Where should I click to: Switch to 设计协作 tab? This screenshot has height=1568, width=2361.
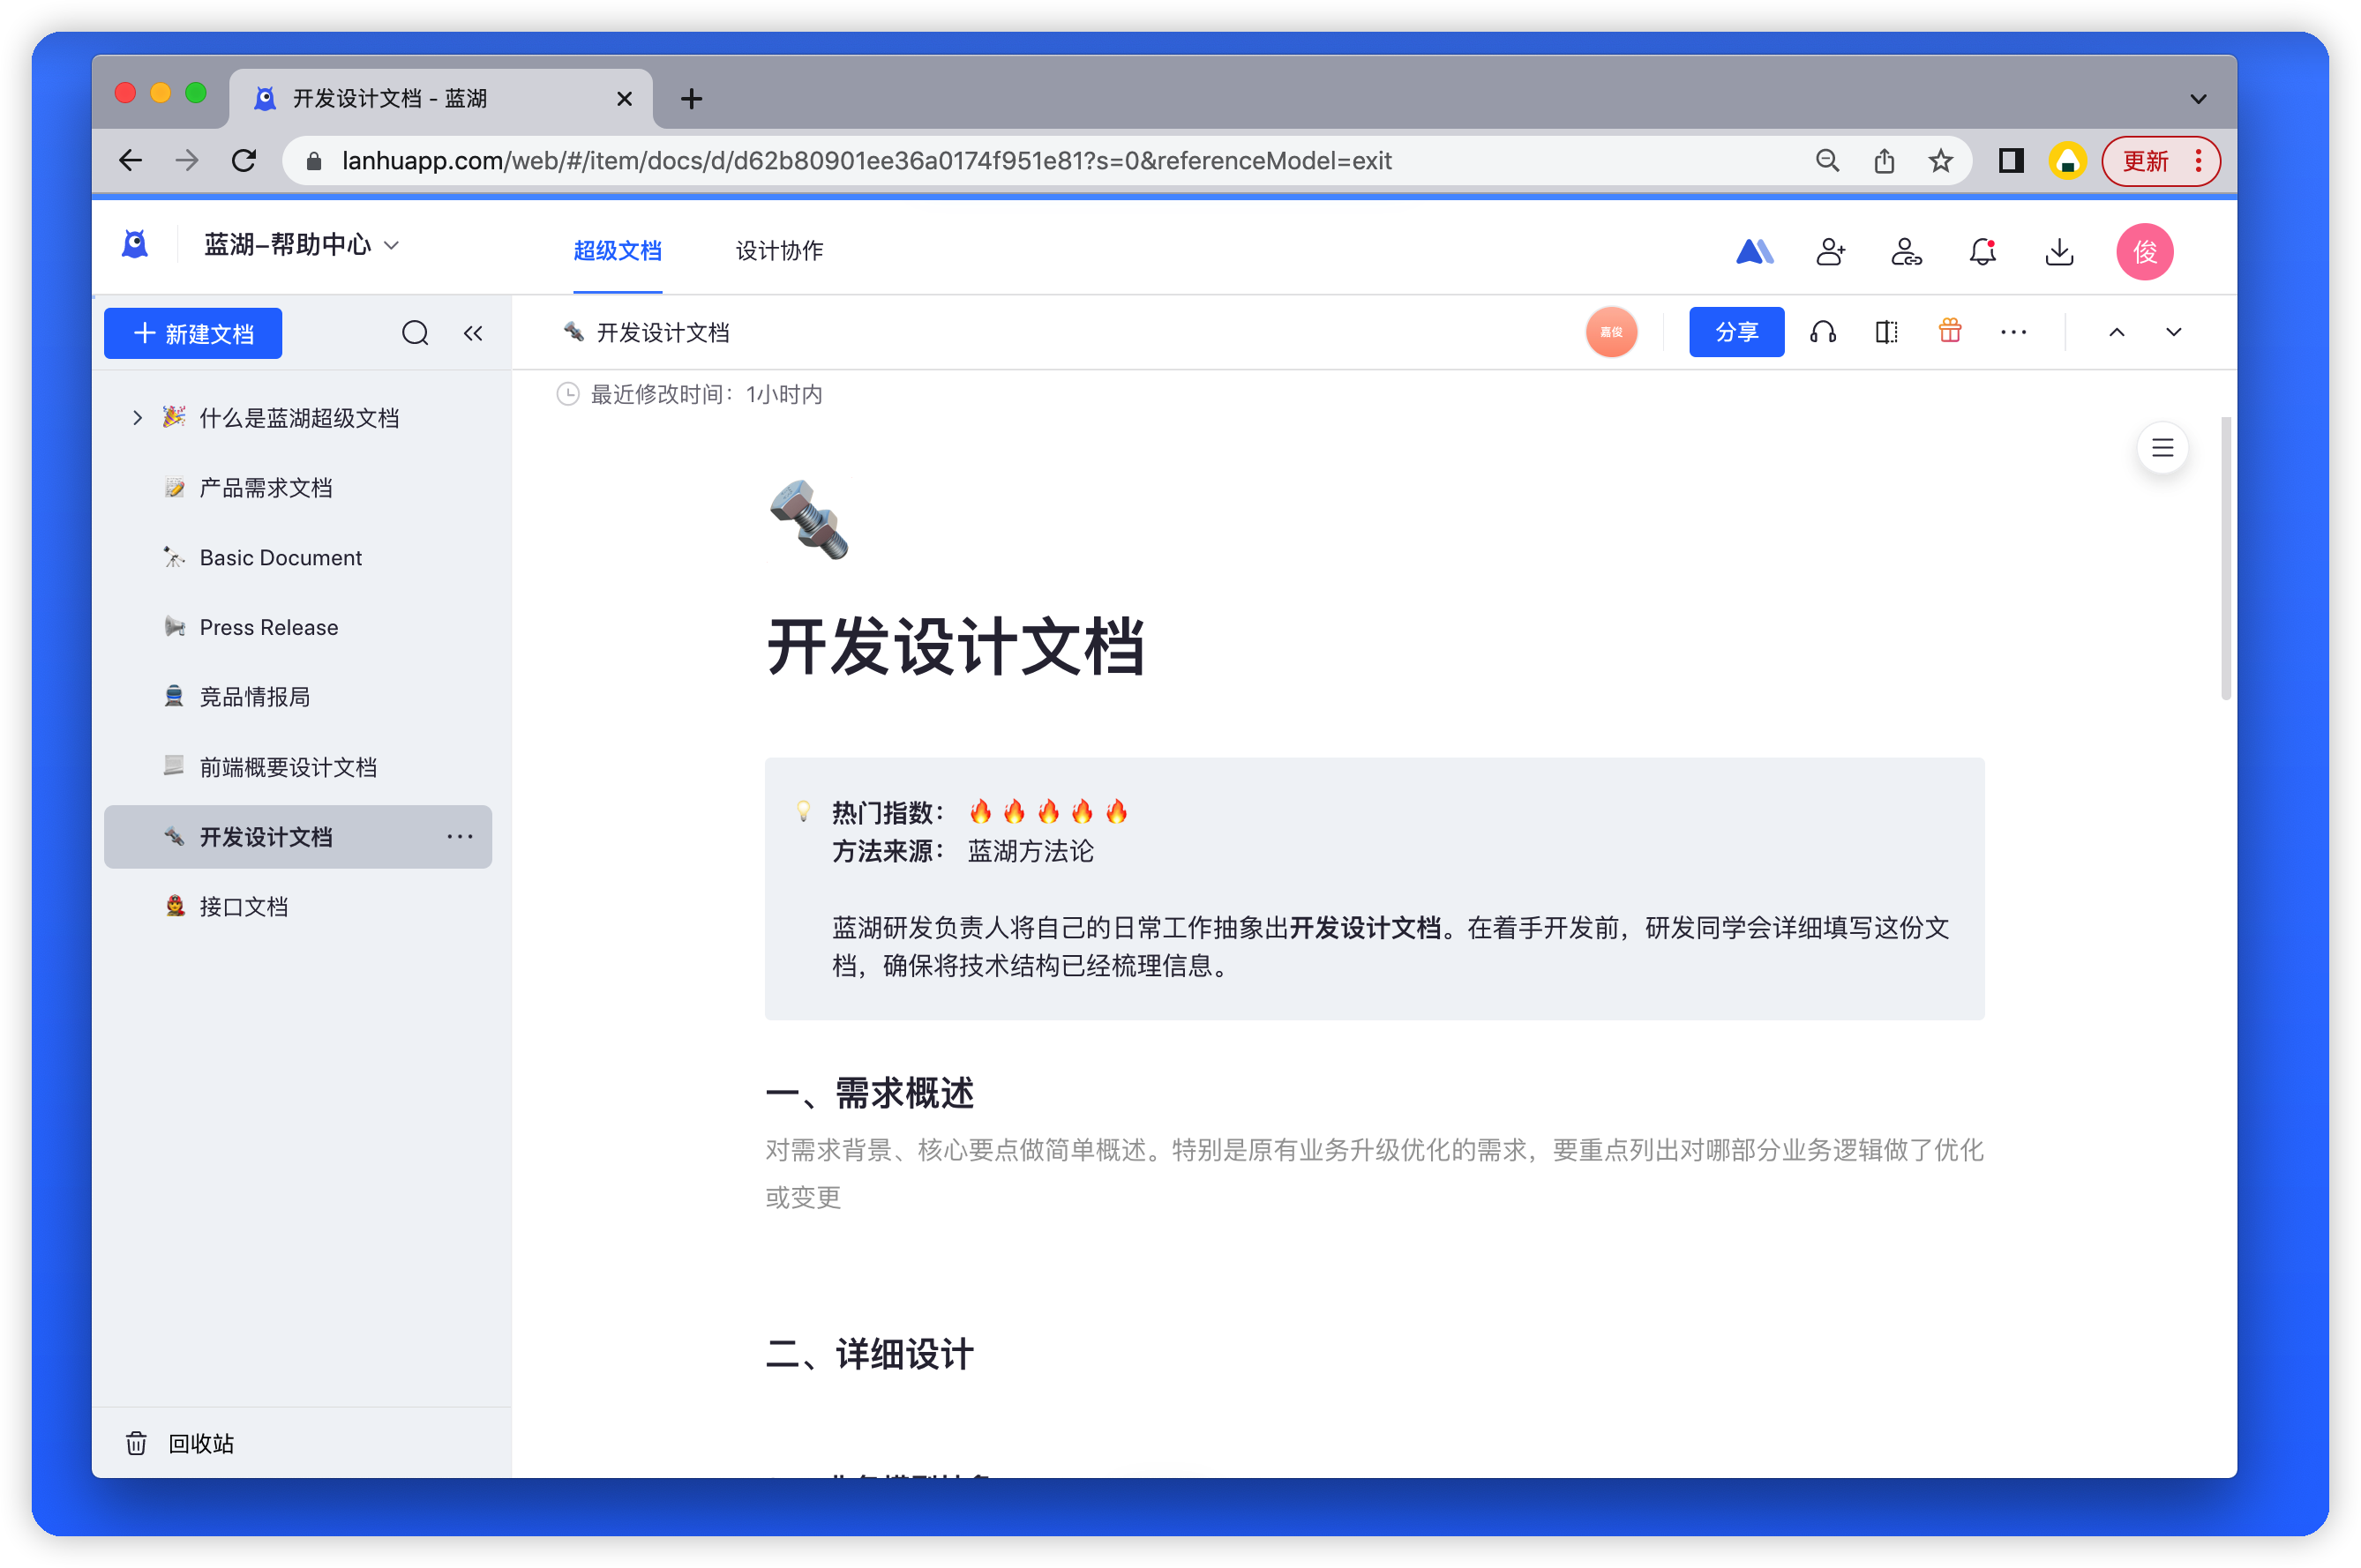[779, 250]
